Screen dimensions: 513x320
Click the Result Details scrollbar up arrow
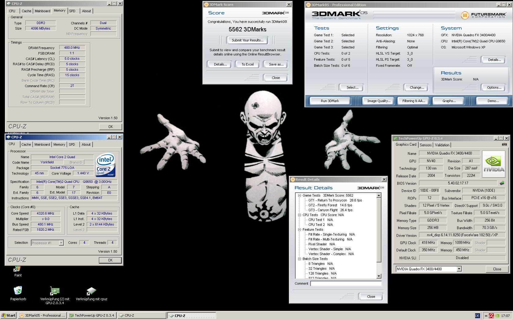(379, 195)
